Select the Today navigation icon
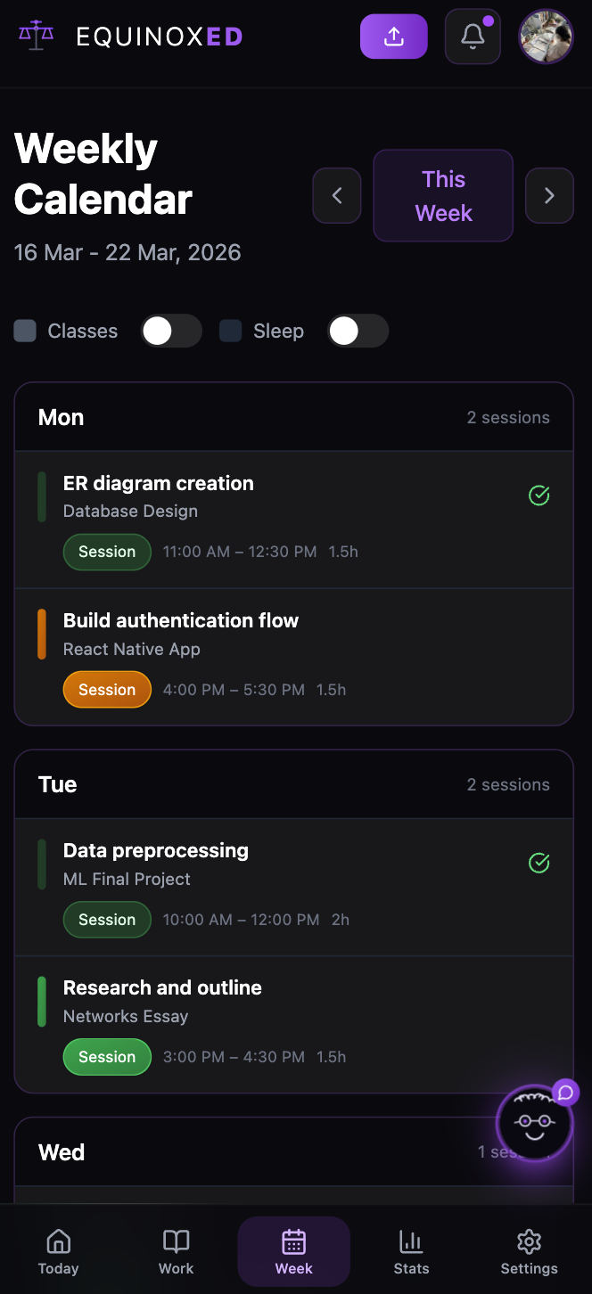Image resolution: width=592 pixels, height=1294 pixels. (58, 1250)
